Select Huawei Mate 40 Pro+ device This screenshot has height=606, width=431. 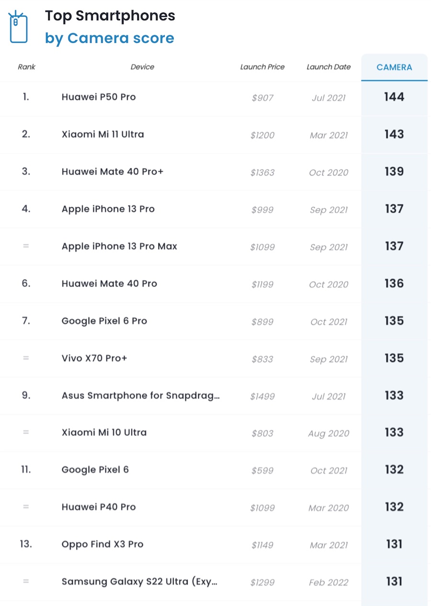pyautogui.click(x=112, y=172)
